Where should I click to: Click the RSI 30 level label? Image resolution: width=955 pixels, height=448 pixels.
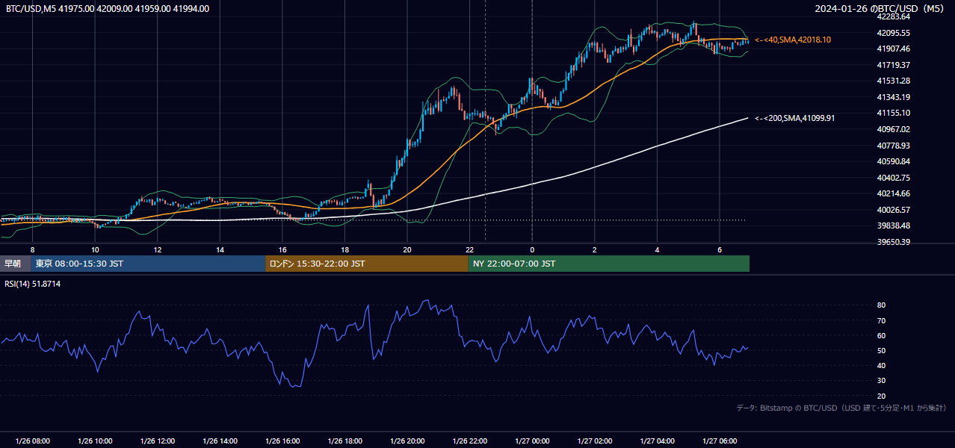click(x=881, y=381)
